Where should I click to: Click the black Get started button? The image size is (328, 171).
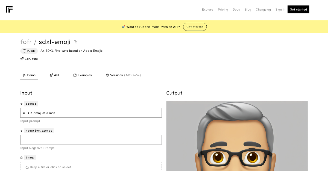[298, 10]
